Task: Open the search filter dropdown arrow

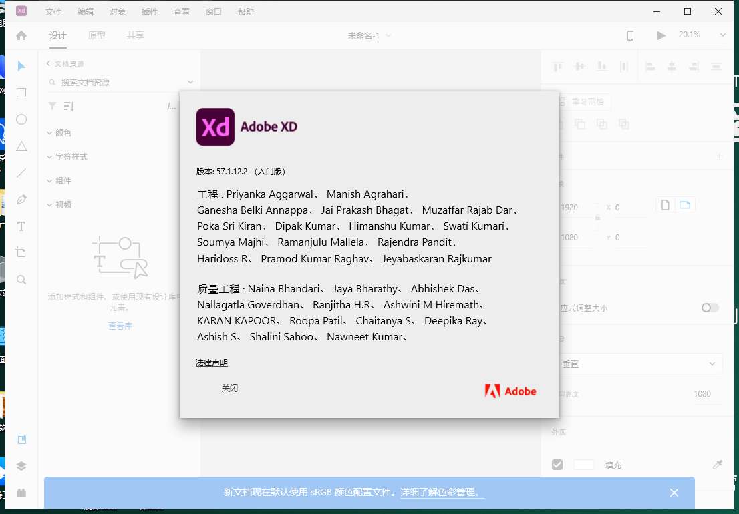Action: pyautogui.click(x=190, y=82)
